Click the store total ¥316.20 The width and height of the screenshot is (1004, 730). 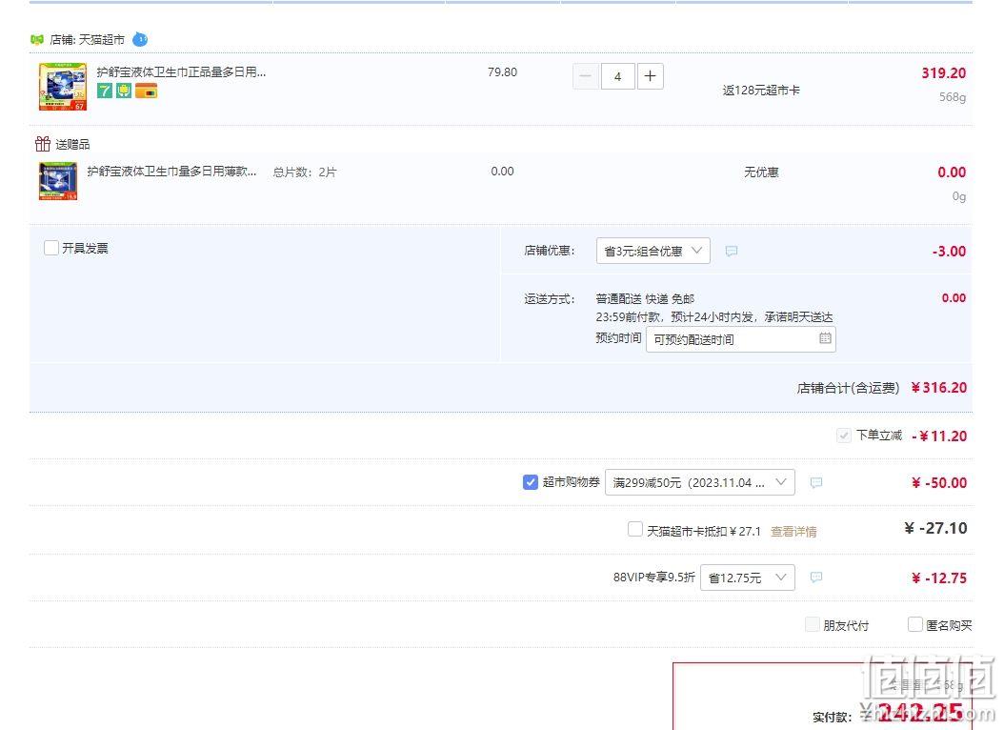pos(938,388)
